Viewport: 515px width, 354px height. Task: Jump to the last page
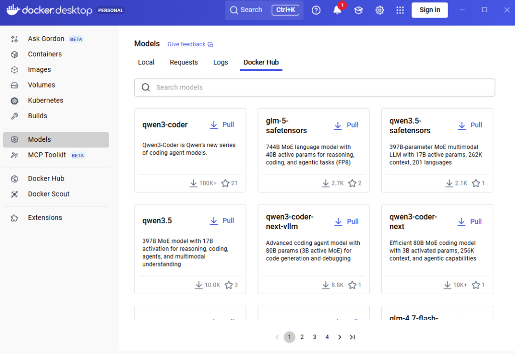point(353,337)
